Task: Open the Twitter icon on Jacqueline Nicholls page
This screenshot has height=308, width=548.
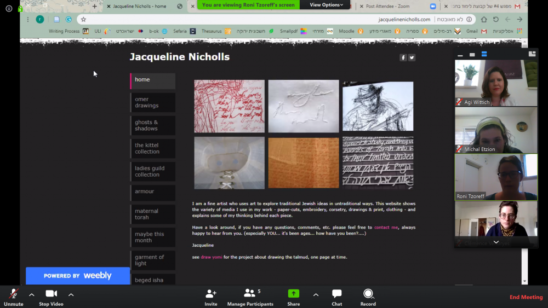Action: click(412, 57)
